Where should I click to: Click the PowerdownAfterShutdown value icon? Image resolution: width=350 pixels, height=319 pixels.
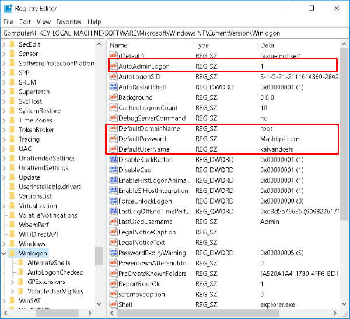tap(113, 263)
